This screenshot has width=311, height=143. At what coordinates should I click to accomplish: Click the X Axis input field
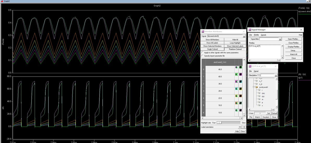pyautogui.click(x=260, y=113)
